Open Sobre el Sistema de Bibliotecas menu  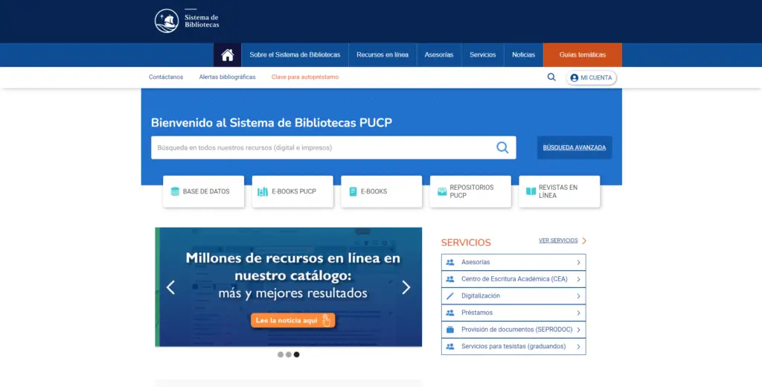tap(295, 55)
